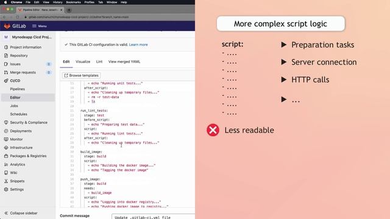Open Jobs under CI/CD
390x219 pixels.
tap(14, 106)
